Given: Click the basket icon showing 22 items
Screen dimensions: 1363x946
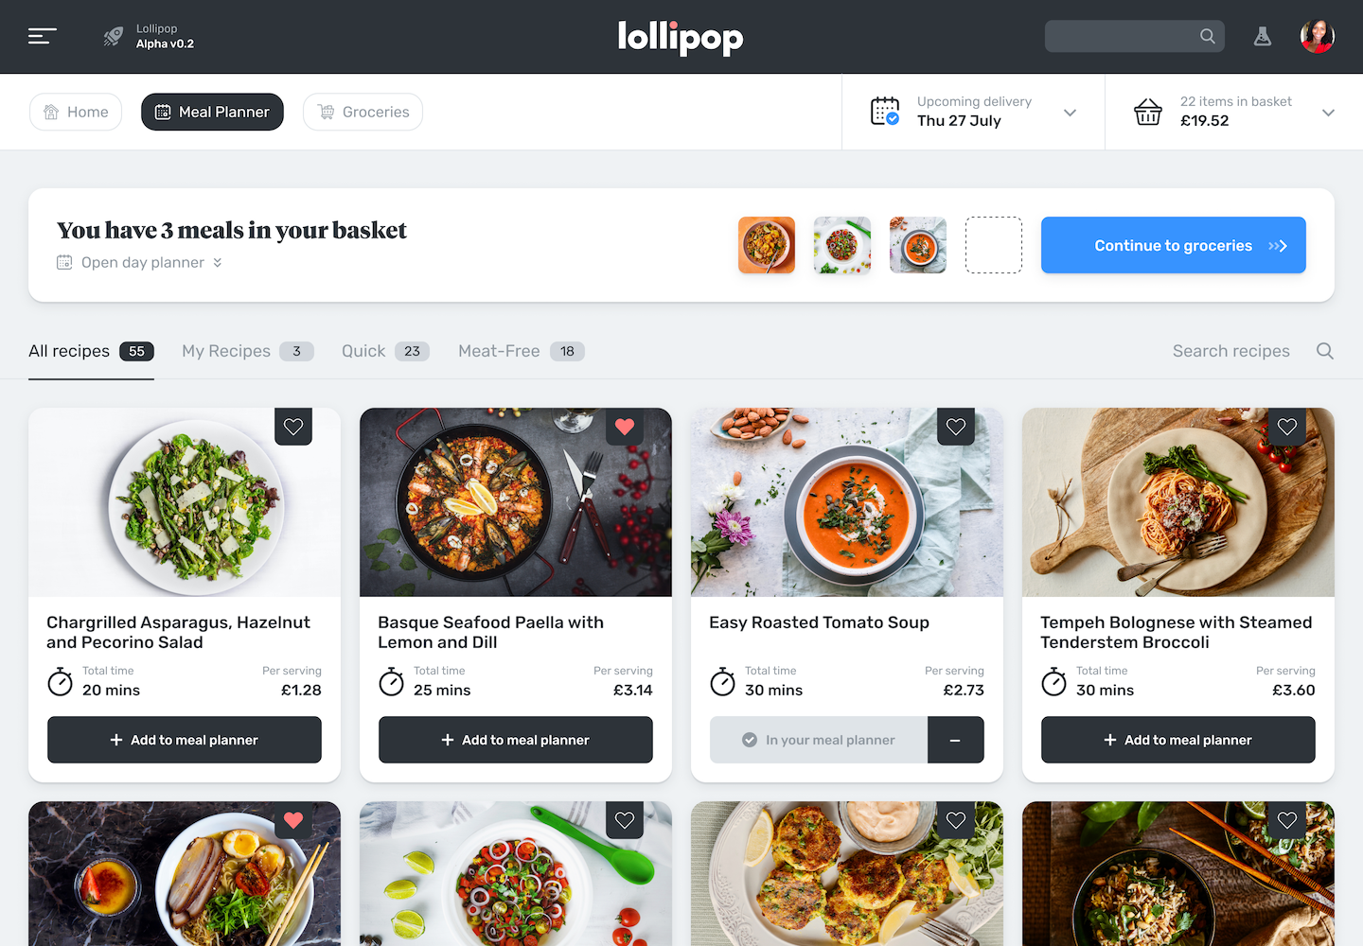Looking at the screenshot, I should coord(1148,112).
